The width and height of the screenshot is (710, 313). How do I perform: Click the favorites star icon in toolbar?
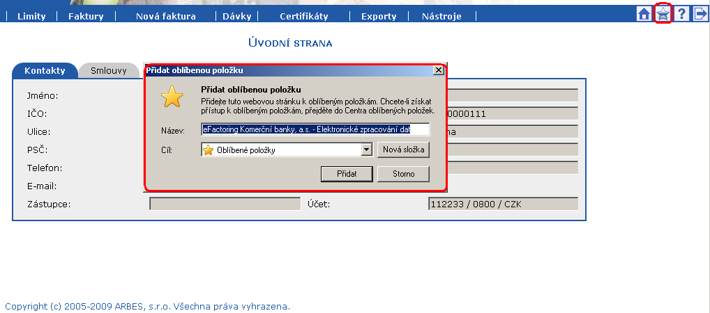(663, 14)
